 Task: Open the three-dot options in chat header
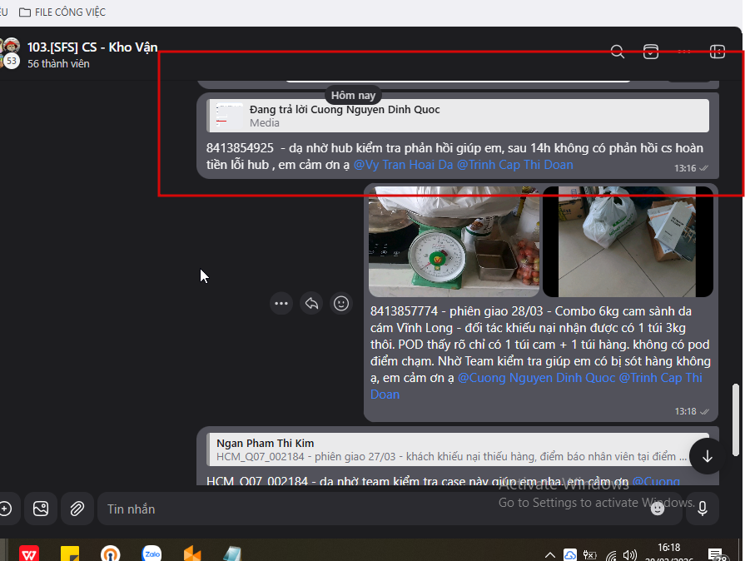tap(683, 52)
